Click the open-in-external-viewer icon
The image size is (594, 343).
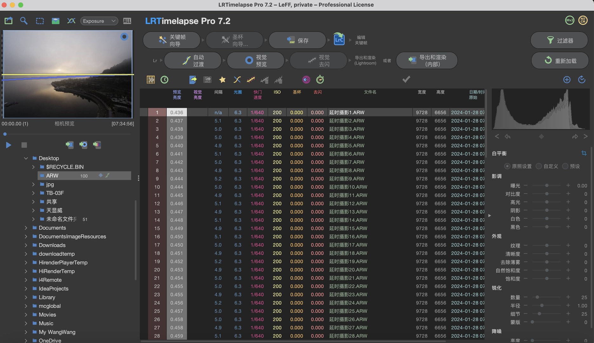click(x=9, y=21)
